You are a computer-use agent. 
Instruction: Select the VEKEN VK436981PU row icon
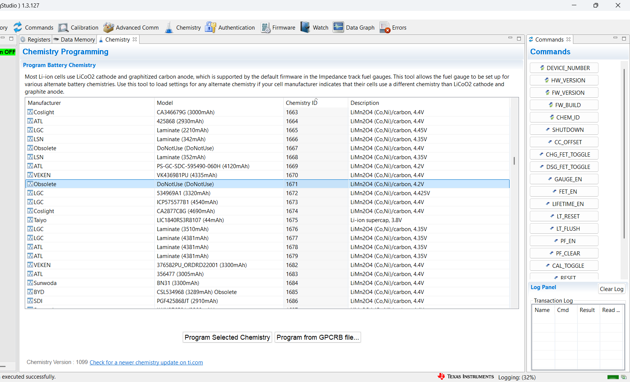[x=30, y=175]
